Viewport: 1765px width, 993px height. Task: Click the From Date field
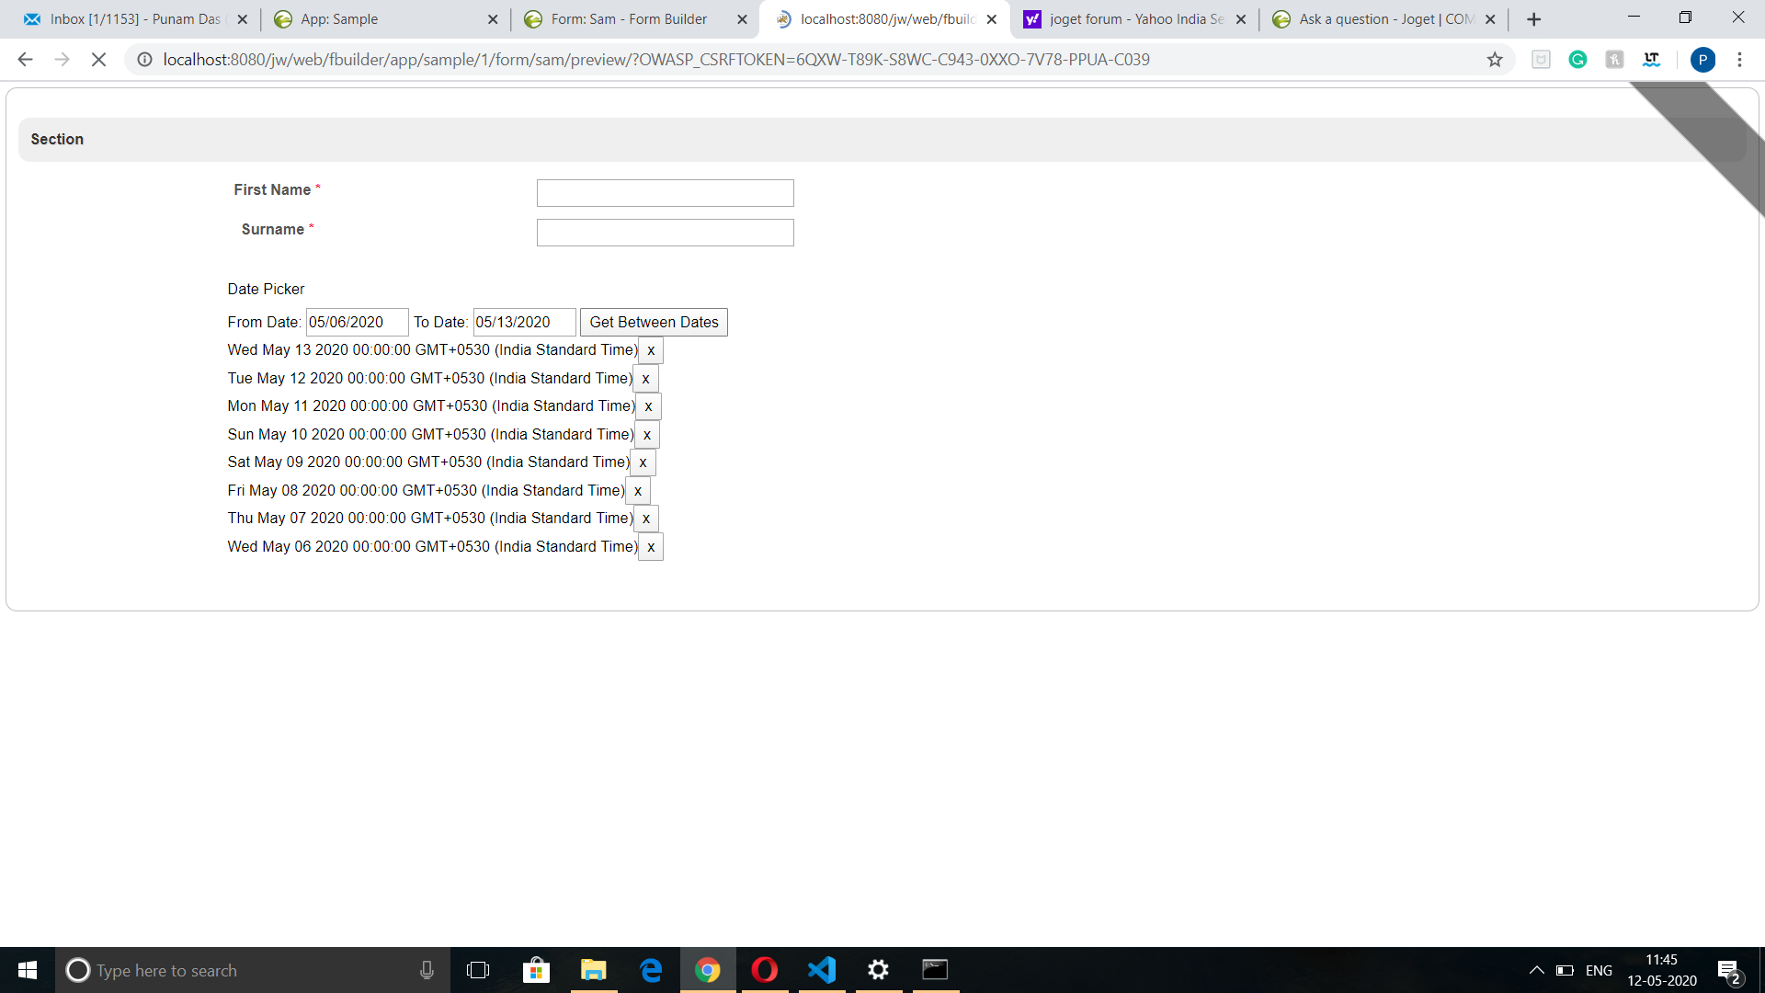point(357,323)
